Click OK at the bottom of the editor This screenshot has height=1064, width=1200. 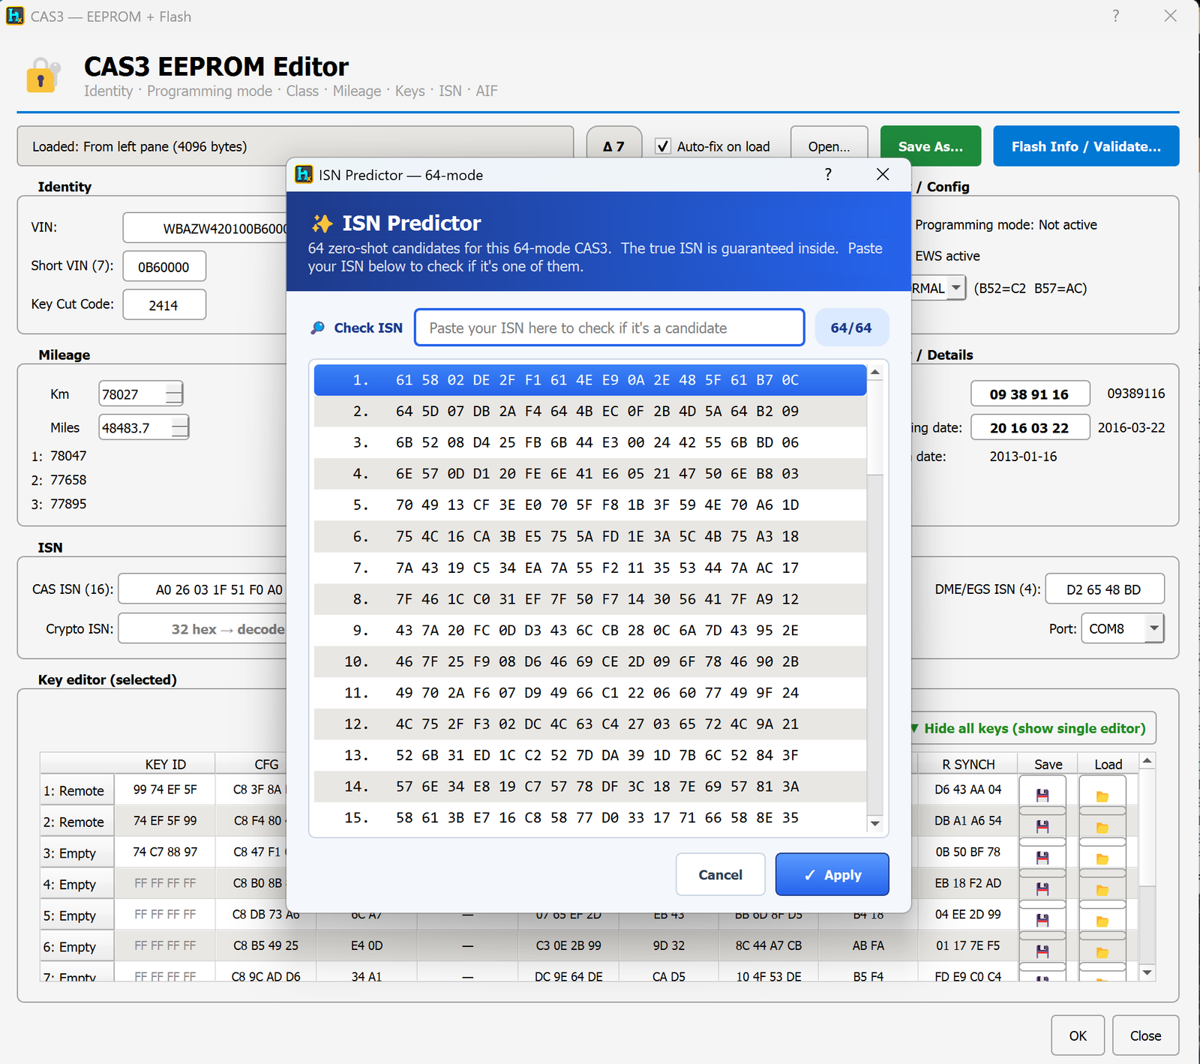[x=1078, y=1036]
